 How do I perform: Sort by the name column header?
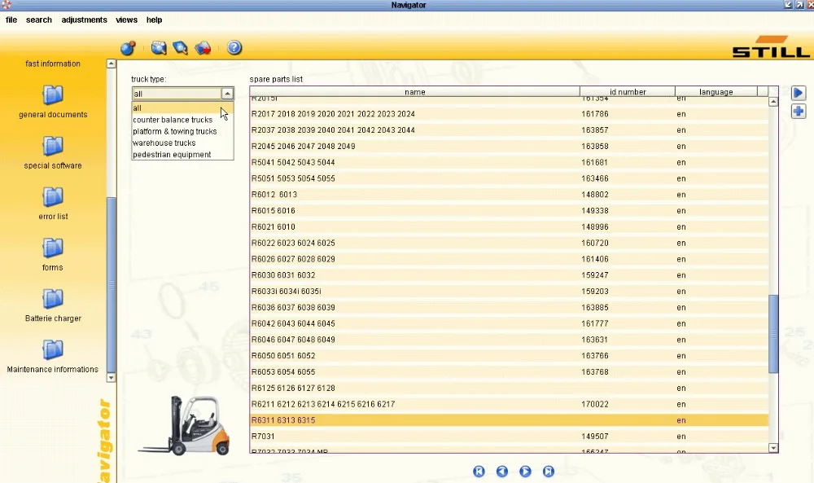pos(415,92)
